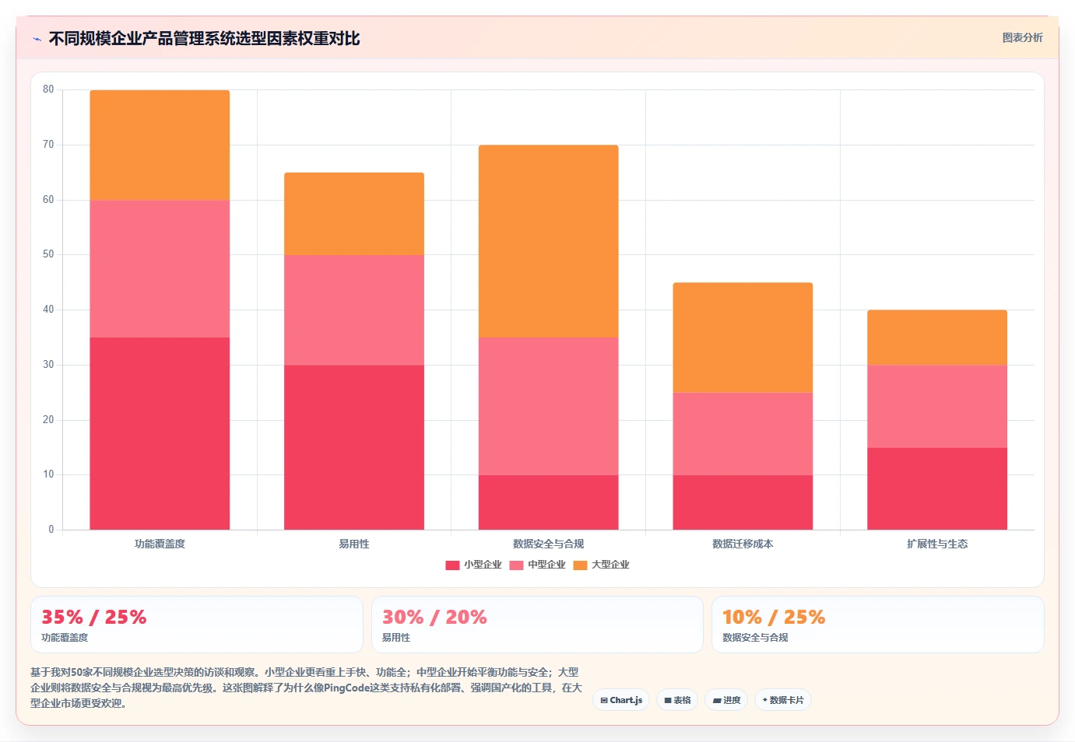Viewport: 1075px width, 742px height.
Task: Click the y-axis value 80
Action: click(x=48, y=89)
